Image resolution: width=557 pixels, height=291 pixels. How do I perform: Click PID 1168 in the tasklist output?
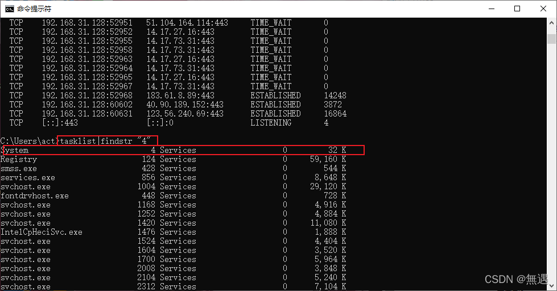pos(146,205)
